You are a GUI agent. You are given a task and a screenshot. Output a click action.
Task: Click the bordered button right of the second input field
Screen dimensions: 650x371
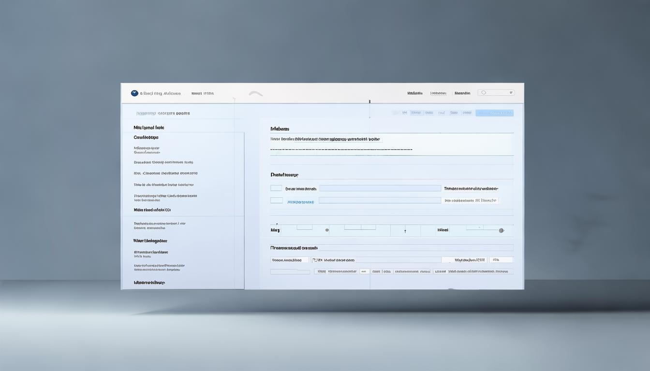470,200
